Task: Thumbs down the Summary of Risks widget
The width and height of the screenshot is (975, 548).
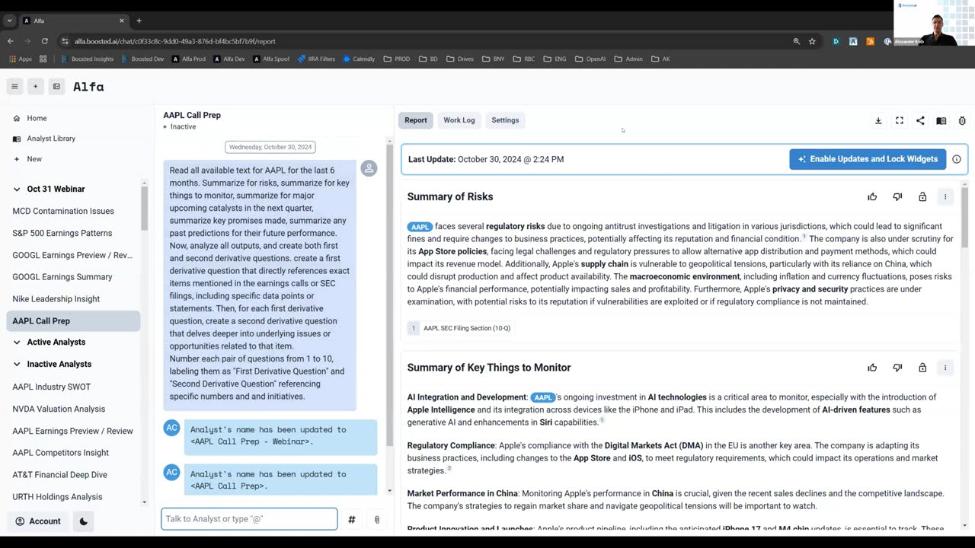Action: point(897,197)
